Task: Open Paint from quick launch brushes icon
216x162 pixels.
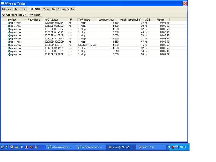Action: (36, 147)
